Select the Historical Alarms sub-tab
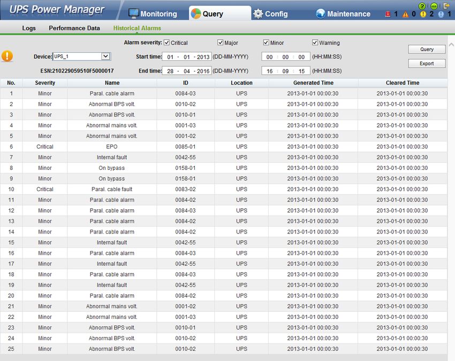This screenshot has width=455, height=361. coord(137,28)
